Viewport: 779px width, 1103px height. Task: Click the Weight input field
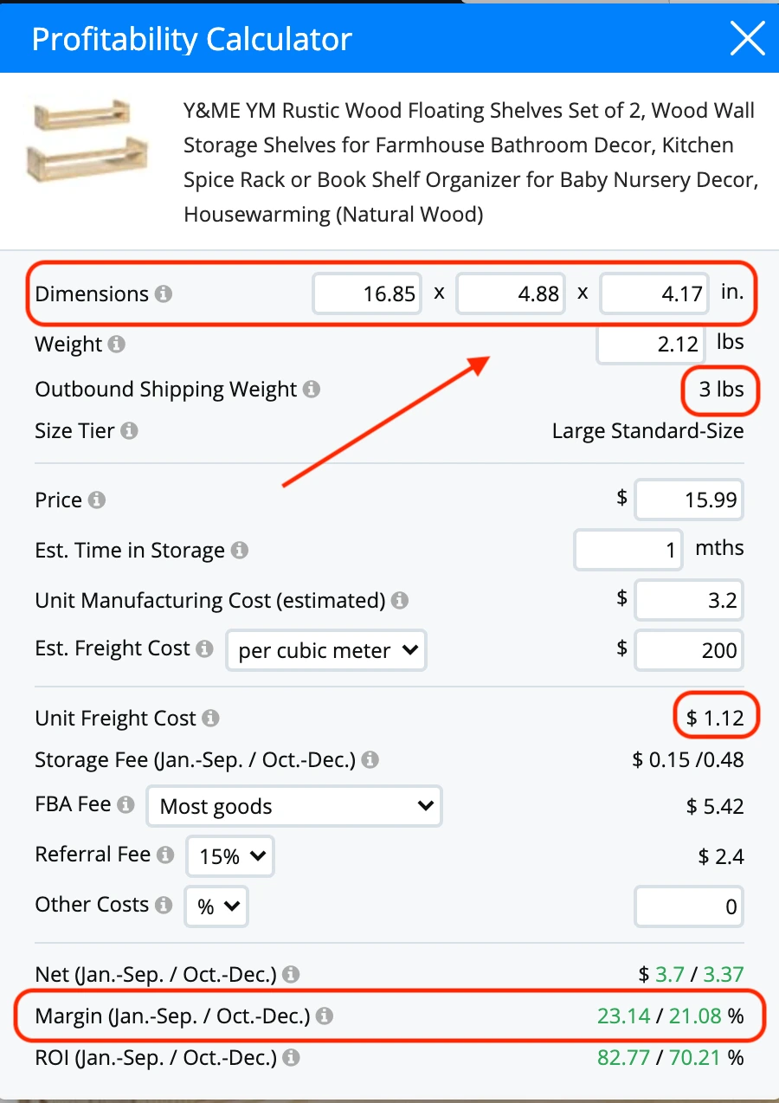point(649,345)
